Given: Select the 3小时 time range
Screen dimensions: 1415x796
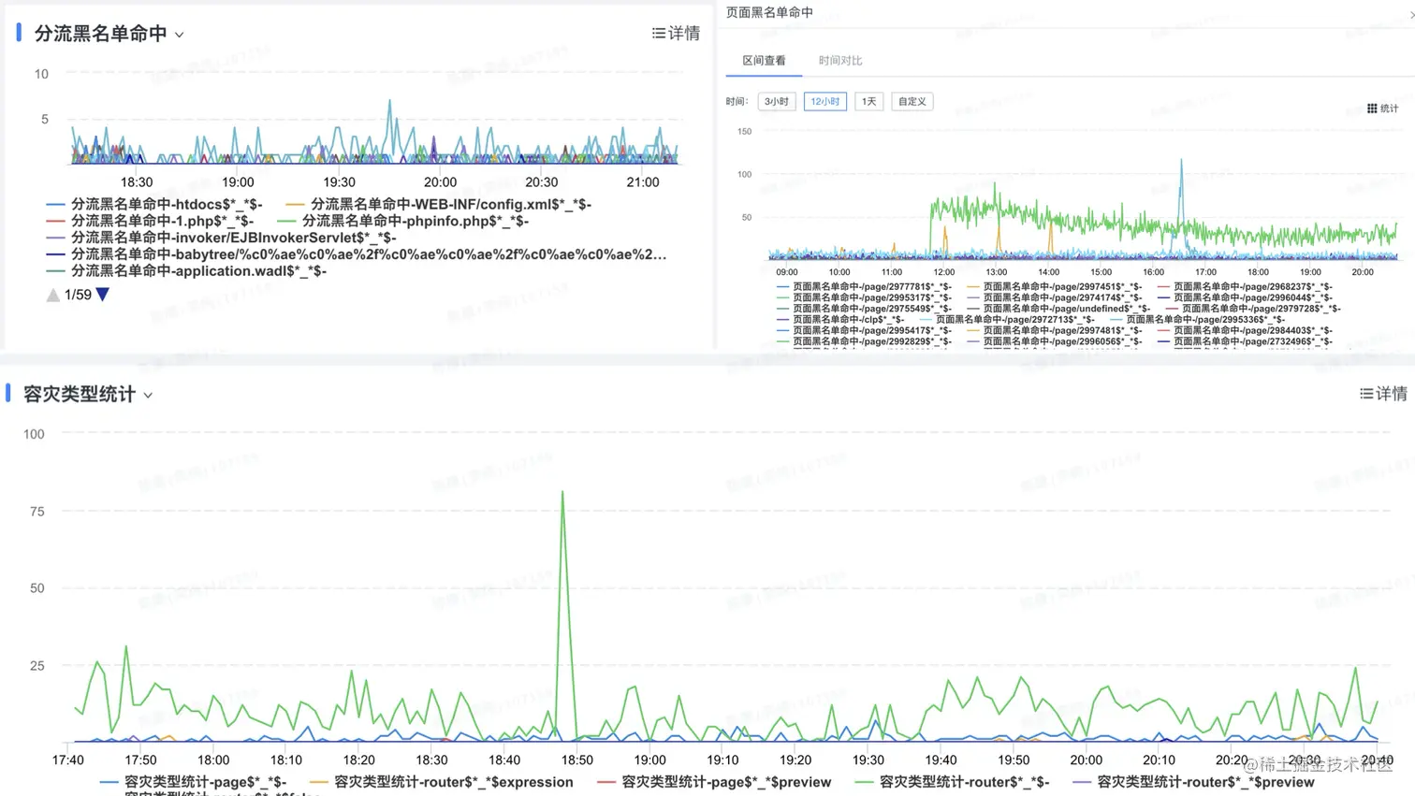Looking at the screenshot, I should [x=777, y=101].
